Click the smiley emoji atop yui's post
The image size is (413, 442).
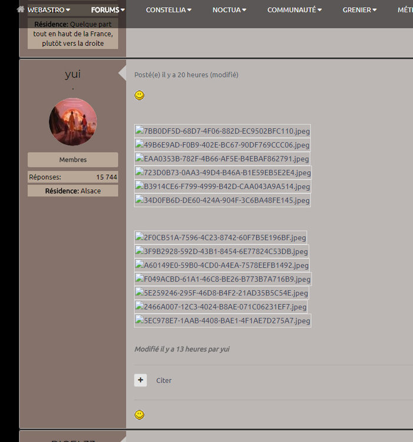point(140,95)
